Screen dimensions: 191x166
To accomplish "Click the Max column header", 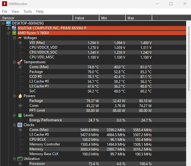I will click(x=139, y=18).
